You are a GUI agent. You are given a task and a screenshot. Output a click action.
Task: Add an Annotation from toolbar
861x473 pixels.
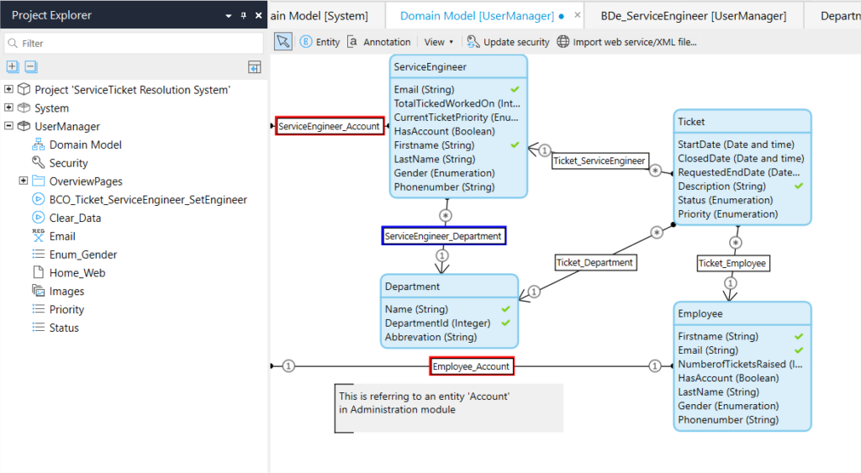click(379, 42)
